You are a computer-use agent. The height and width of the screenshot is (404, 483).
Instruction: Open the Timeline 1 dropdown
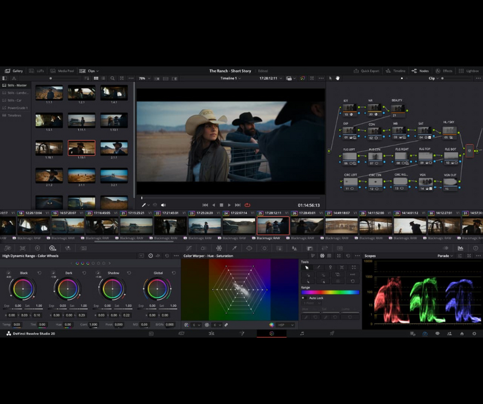[231, 78]
